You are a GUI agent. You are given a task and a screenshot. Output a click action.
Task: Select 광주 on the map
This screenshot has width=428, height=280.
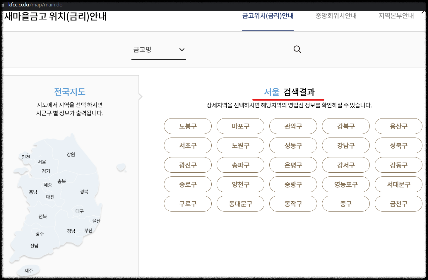tap(40, 233)
